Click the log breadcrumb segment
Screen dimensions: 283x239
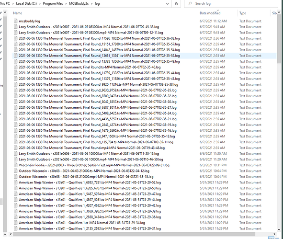point(97,4)
